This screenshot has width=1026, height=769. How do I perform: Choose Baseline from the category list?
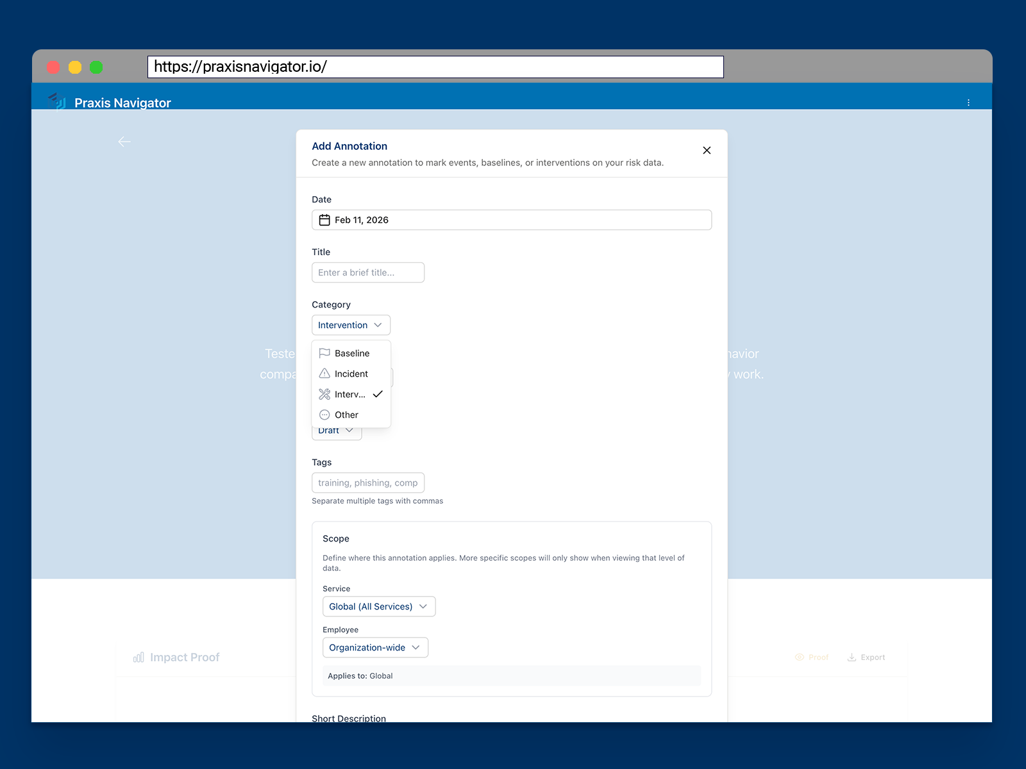pyautogui.click(x=352, y=353)
